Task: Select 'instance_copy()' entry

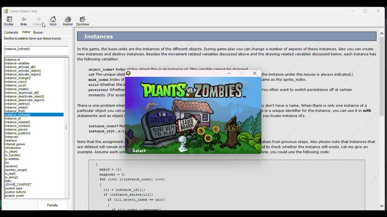Action: [16, 82]
